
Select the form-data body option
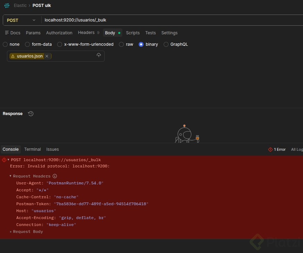coord(27,44)
